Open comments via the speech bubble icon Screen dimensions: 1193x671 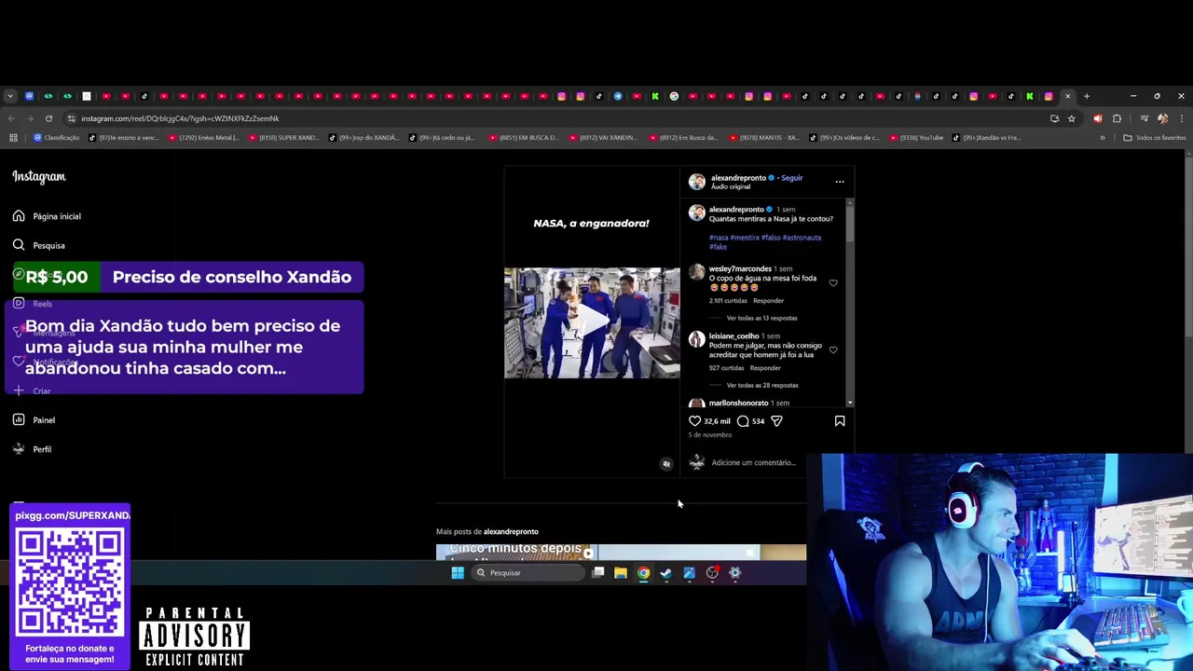[x=743, y=421]
